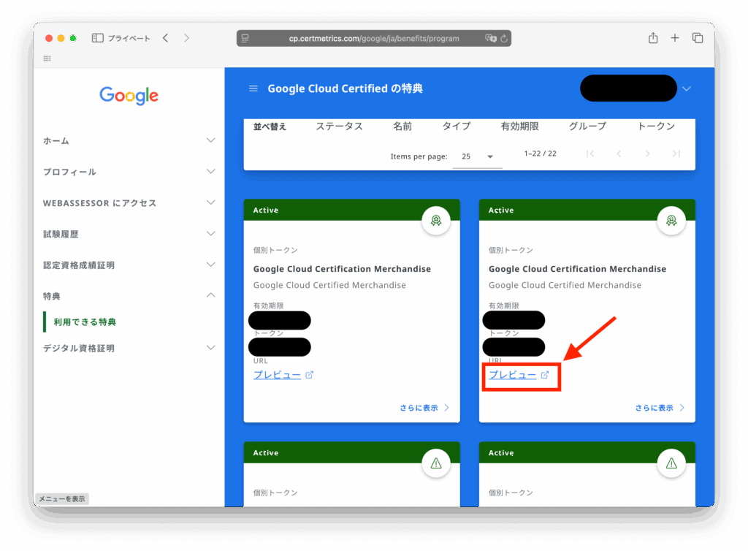The height and width of the screenshot is (551, 748).
Task: Click the プライベート label in Safari toolbar
Action: pos(129,39)
